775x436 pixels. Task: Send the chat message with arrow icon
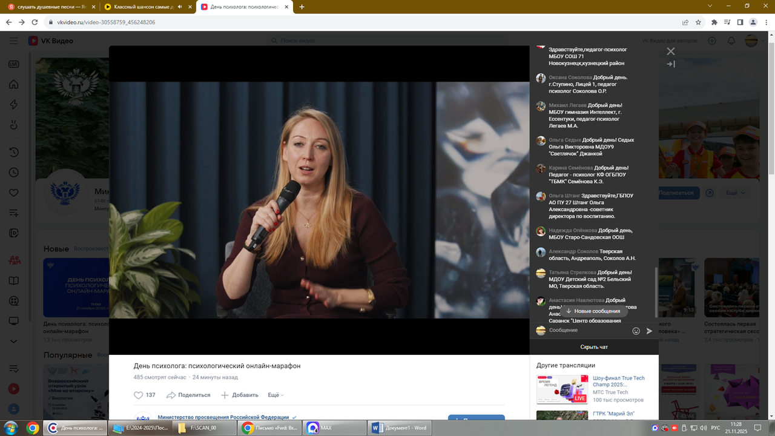649,331
